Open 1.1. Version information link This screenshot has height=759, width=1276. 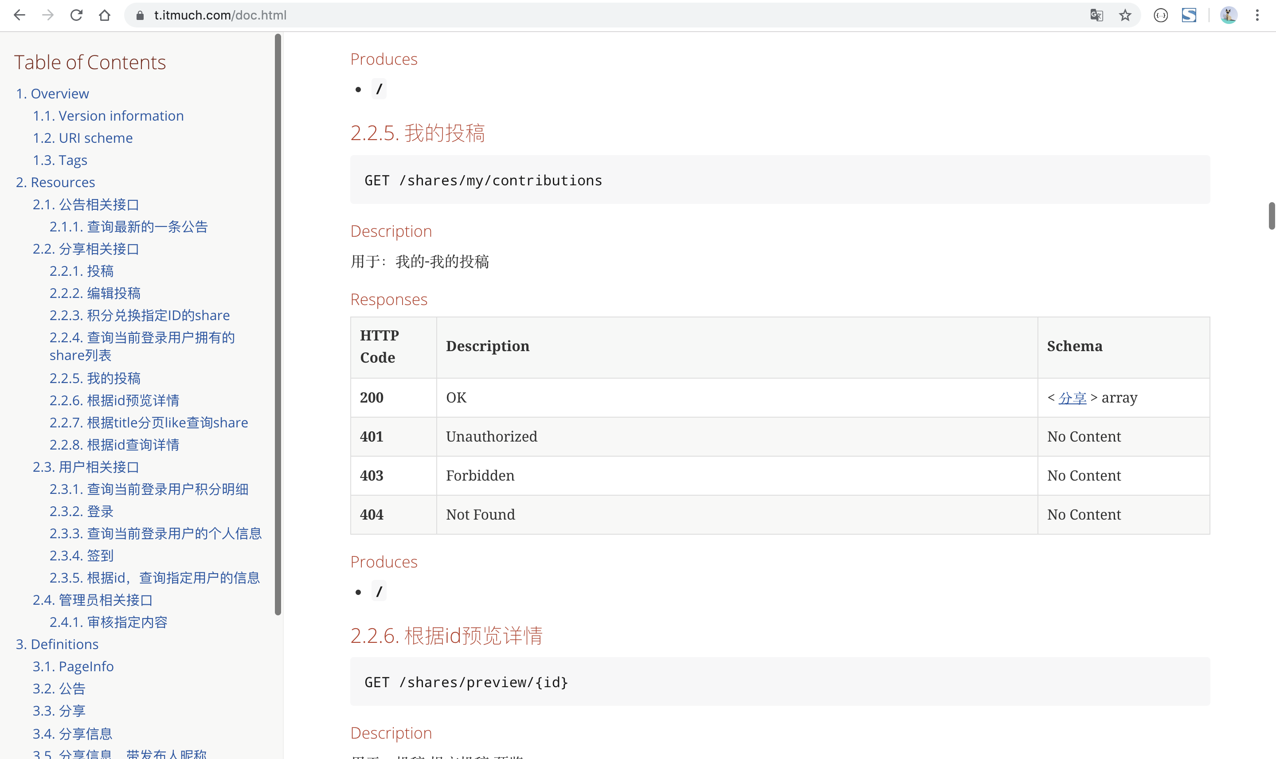tap(108, 116)
